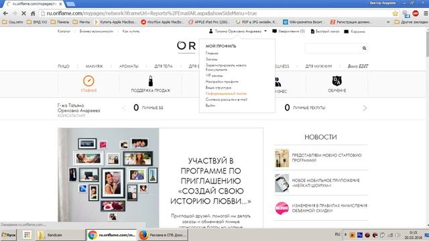Open the browser home page icon

coord(33,13)
